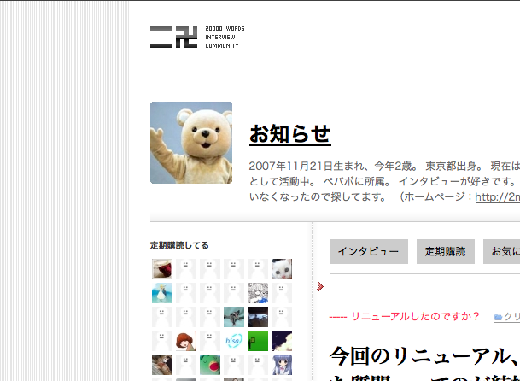Open the red rose subscriber avatar
520x381 pixels.
(162, 269)
